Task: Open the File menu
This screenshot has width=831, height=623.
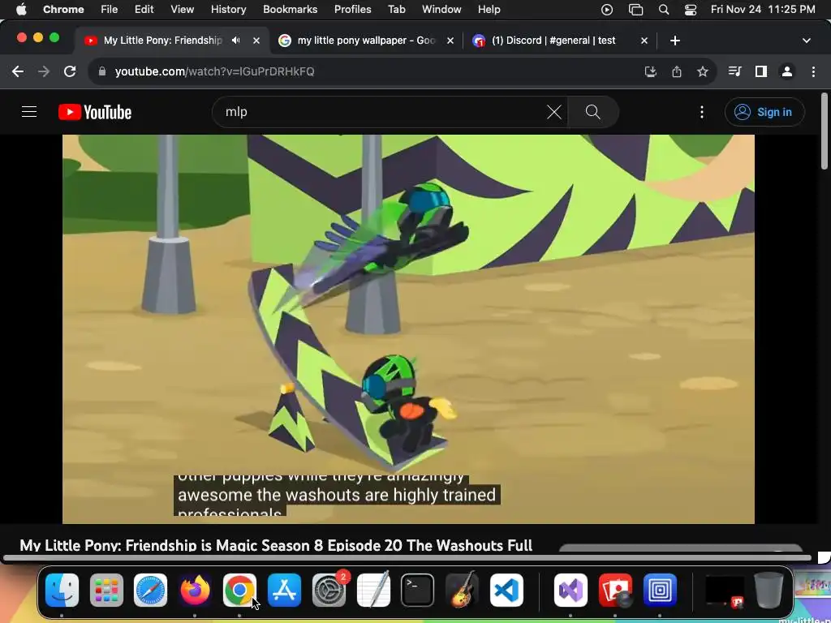Action: [110, 10]
